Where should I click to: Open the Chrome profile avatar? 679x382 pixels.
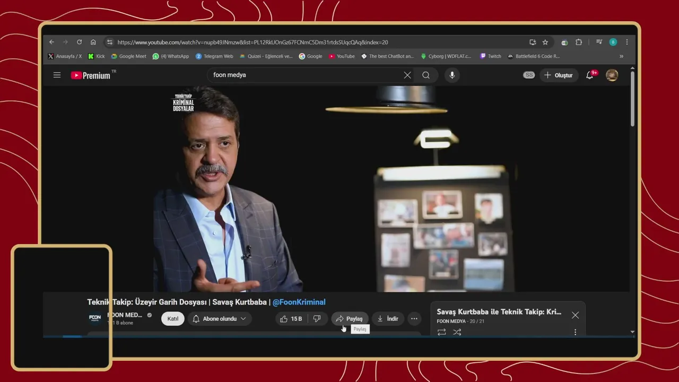tap(613, 42)
